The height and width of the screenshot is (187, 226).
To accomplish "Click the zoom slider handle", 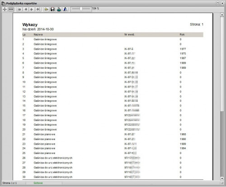I will (81, 9).
